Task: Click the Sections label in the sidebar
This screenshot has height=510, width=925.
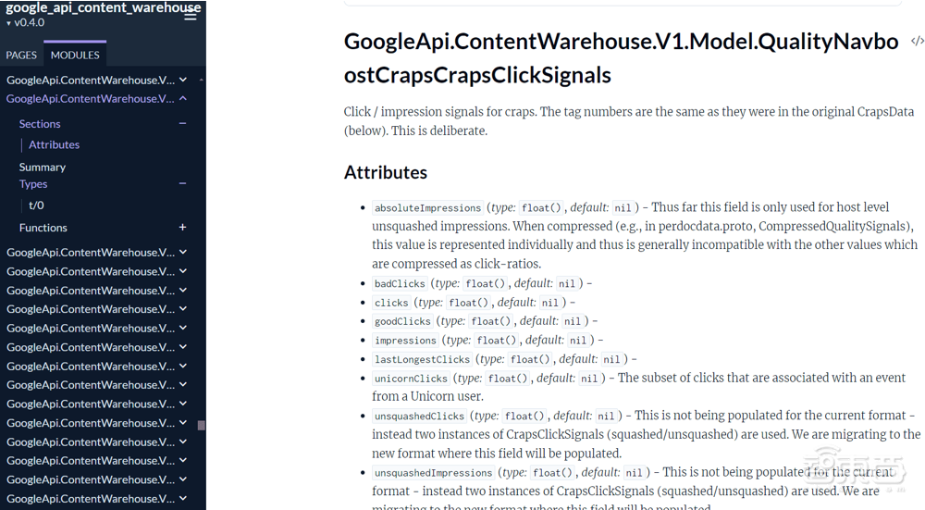Action: click(x=40, y=124)
